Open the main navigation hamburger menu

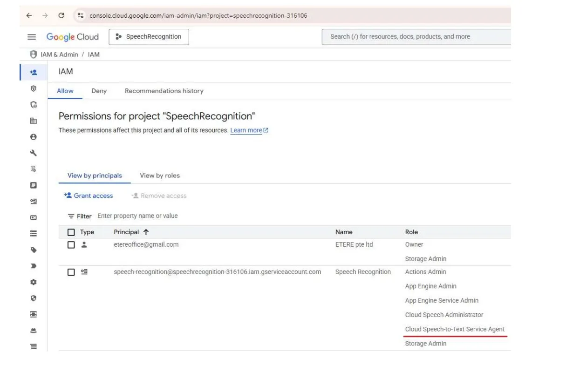[32, 37]
